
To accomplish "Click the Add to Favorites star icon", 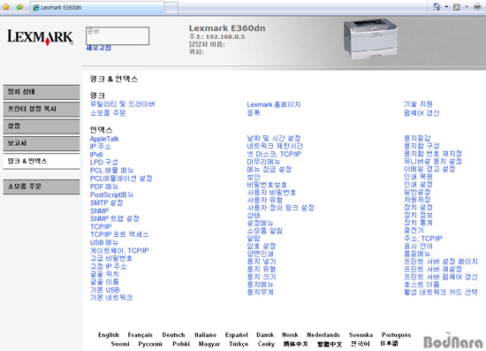I will point(19,7).
